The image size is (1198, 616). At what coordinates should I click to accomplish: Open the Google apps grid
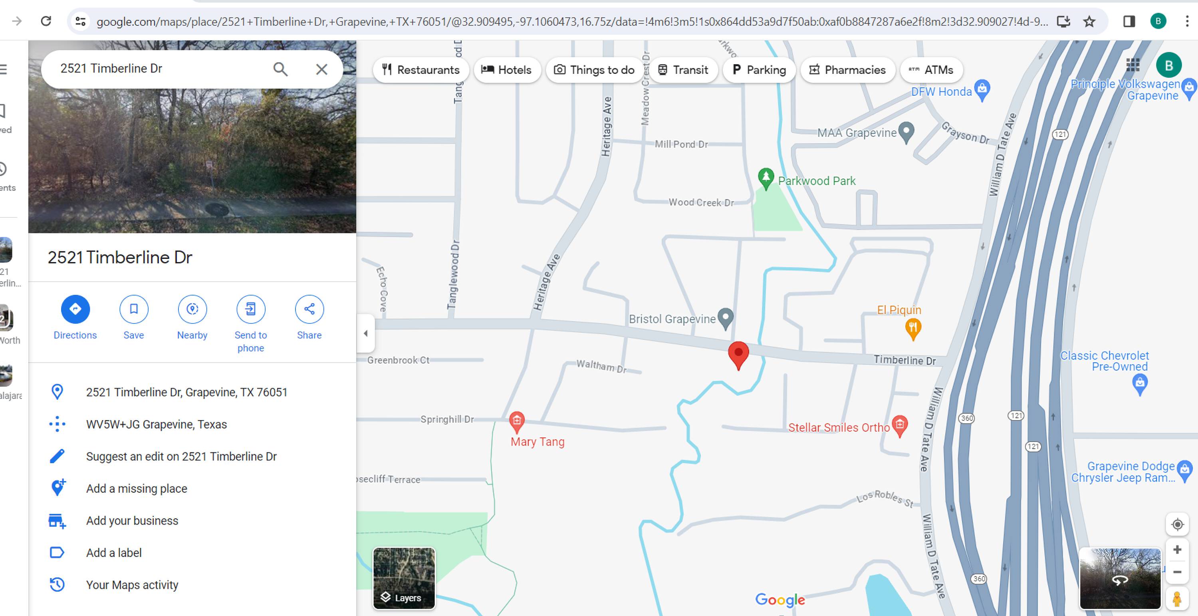(x=1133, y=65)
